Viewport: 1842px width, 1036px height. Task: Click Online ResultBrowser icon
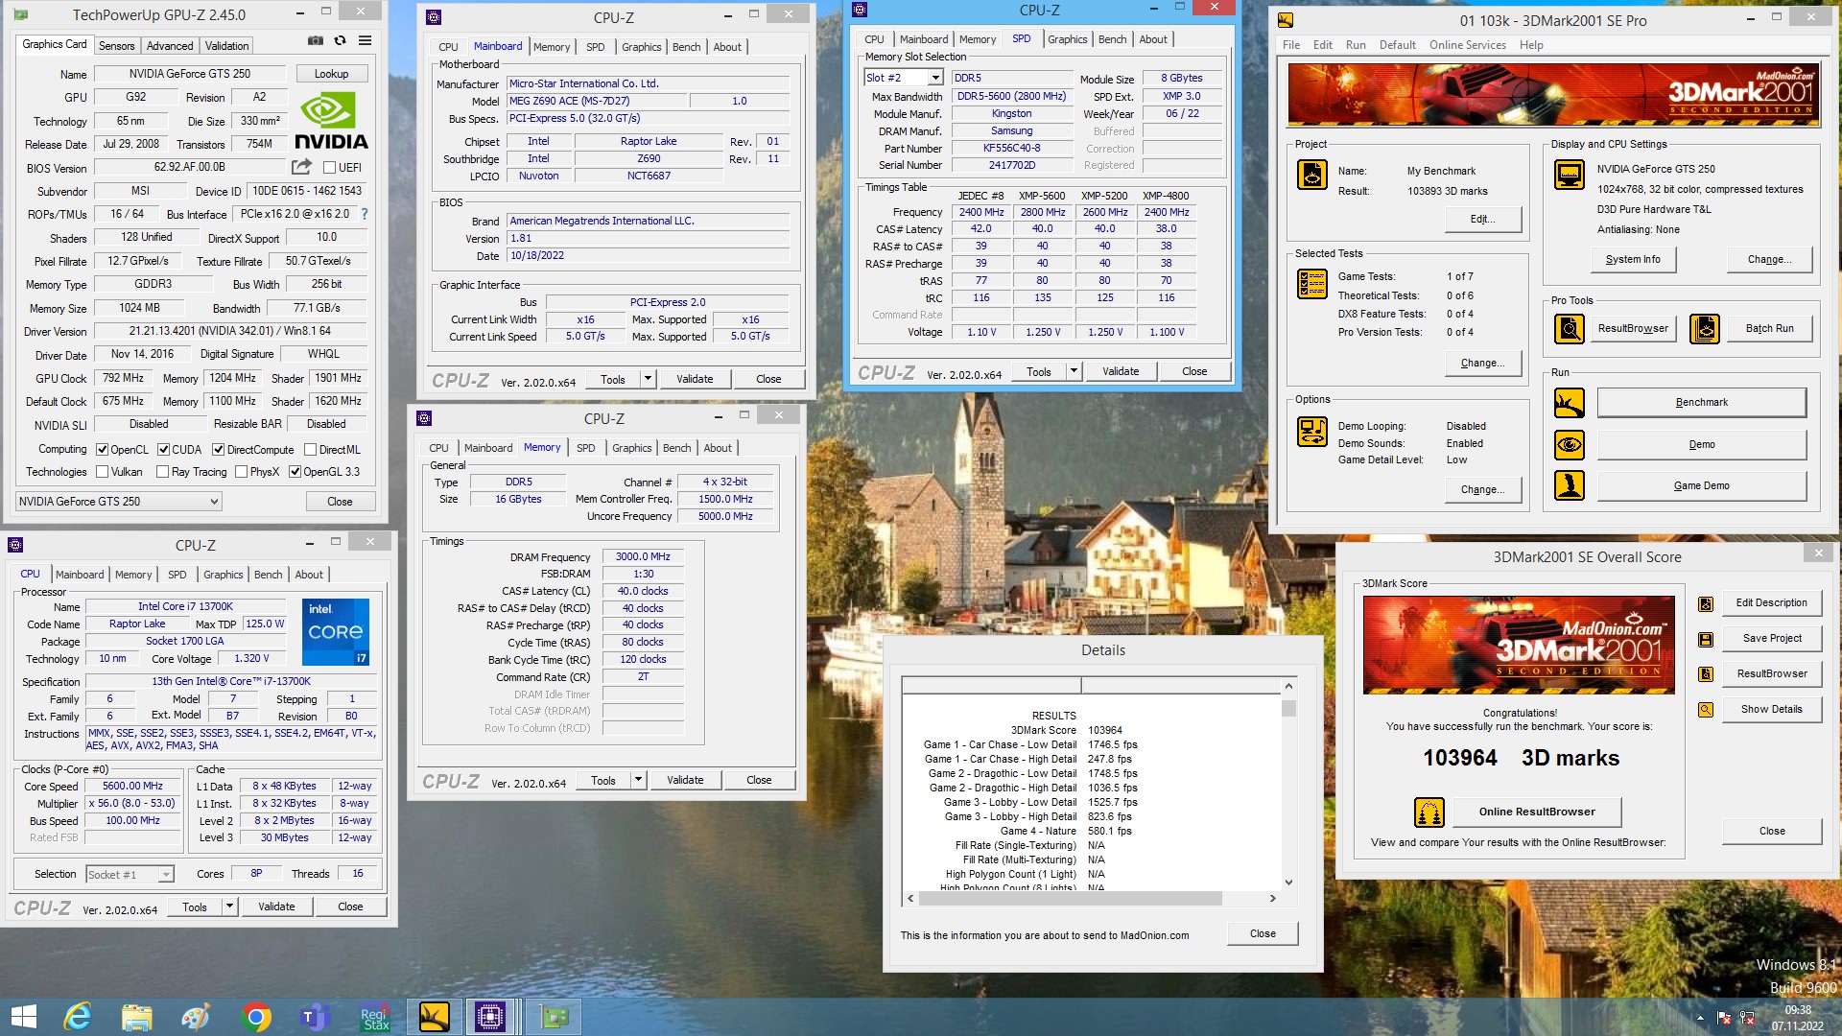click(x=1429, y=812)
